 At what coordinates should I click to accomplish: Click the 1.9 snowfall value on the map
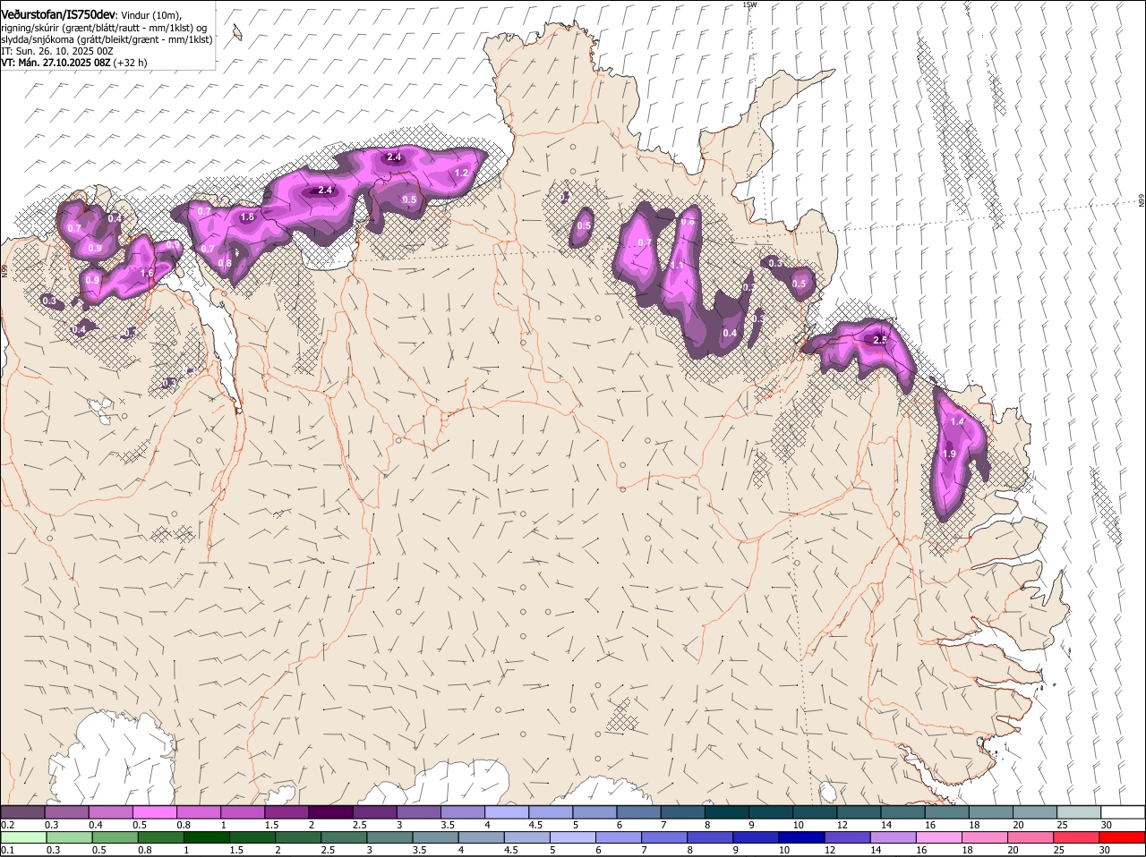click(x=950, y=454)
